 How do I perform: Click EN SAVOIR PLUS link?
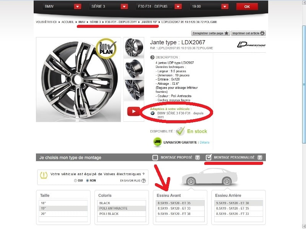pos(130,181)
